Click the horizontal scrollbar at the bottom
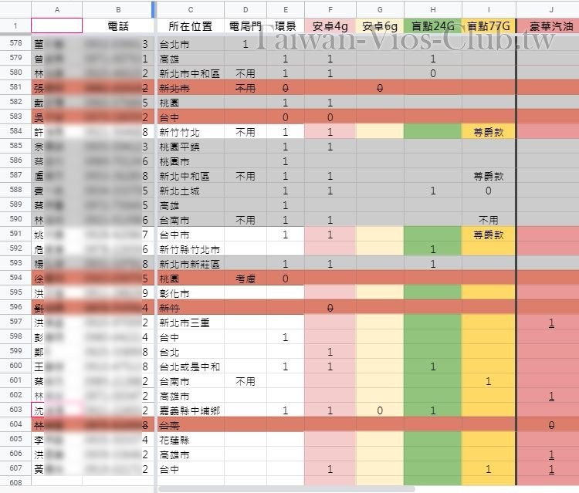 [286, 489]
